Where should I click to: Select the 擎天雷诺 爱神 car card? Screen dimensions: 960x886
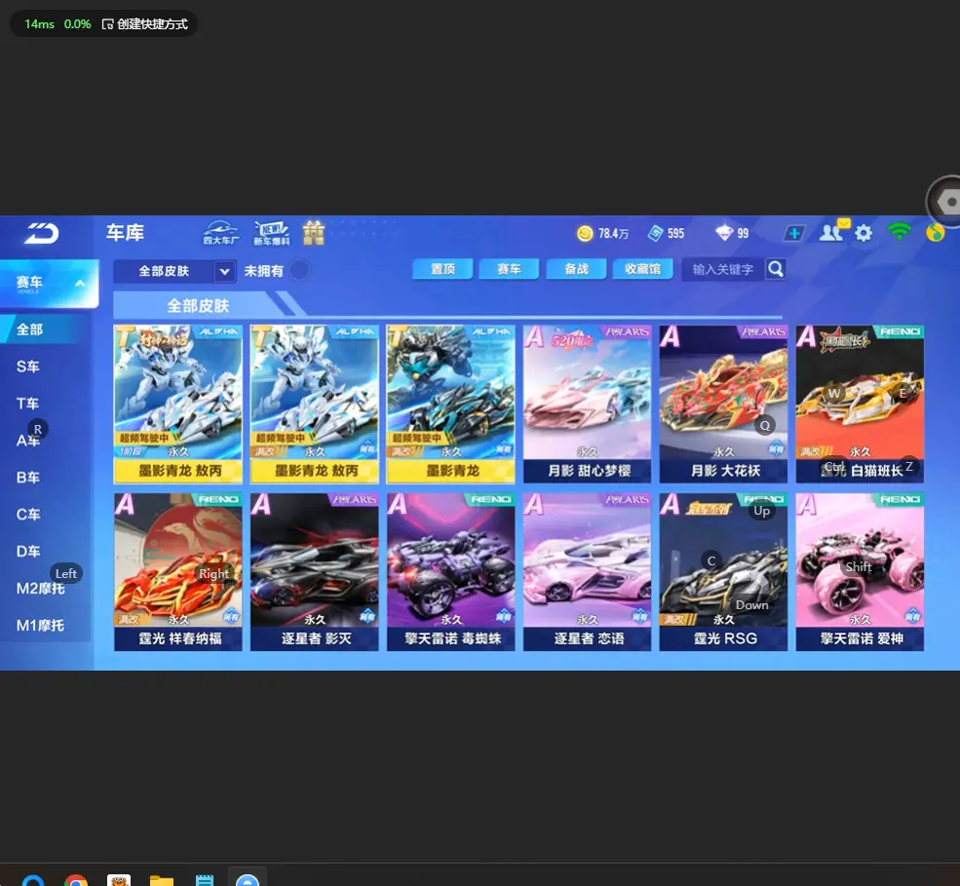pyautogui.click(x=861, y=572)
